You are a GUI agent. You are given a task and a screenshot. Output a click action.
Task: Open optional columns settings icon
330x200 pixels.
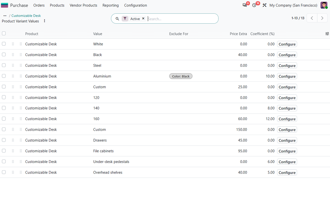point(327,34)
